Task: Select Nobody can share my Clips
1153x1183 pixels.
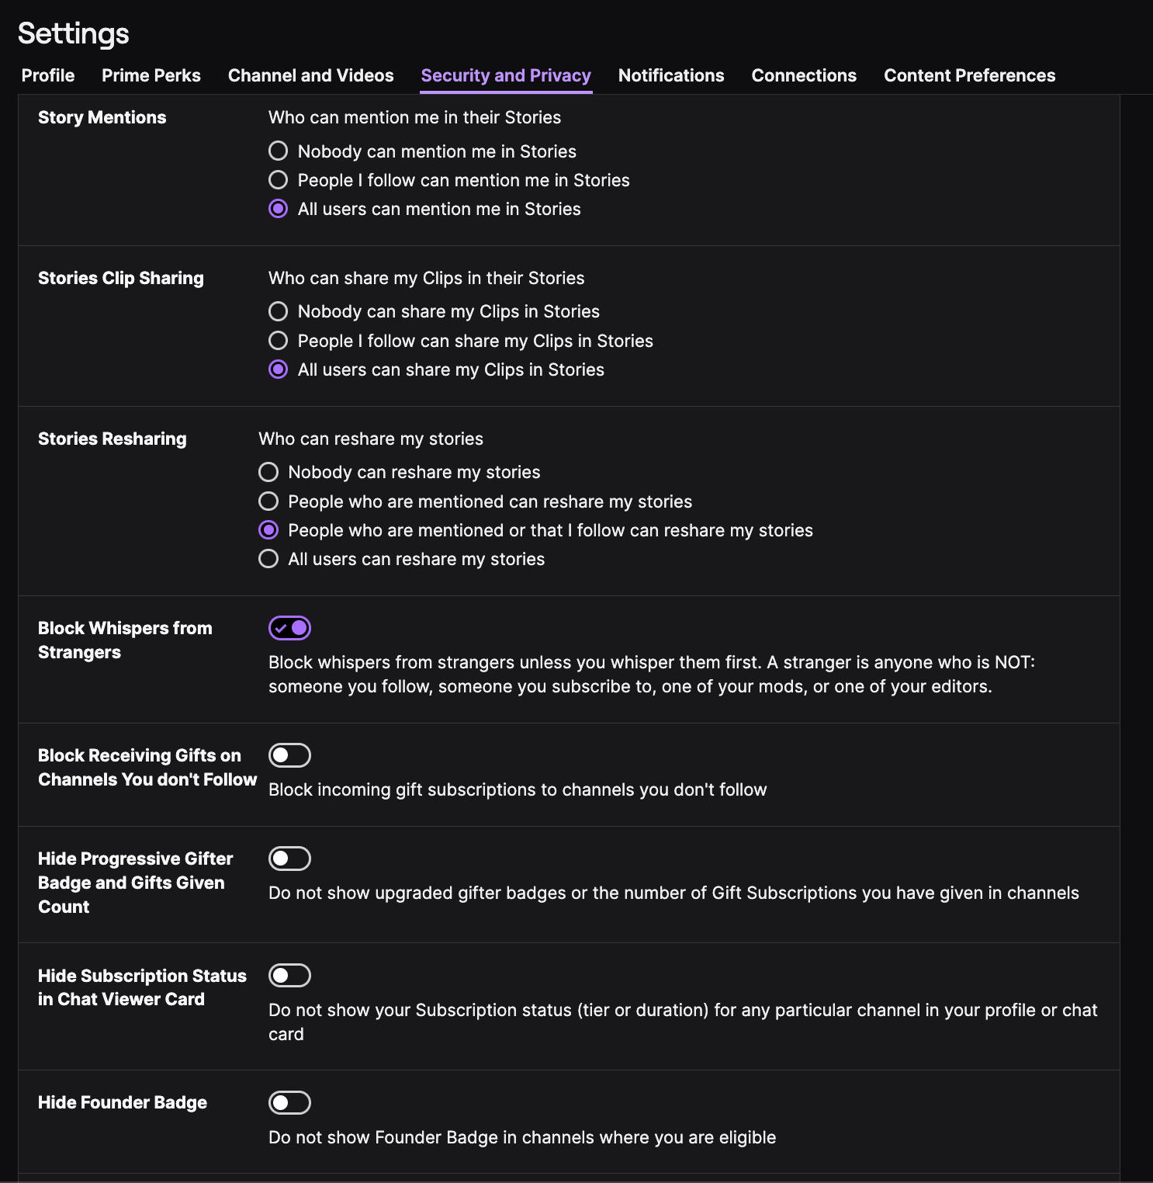Action: click(278, 311)
